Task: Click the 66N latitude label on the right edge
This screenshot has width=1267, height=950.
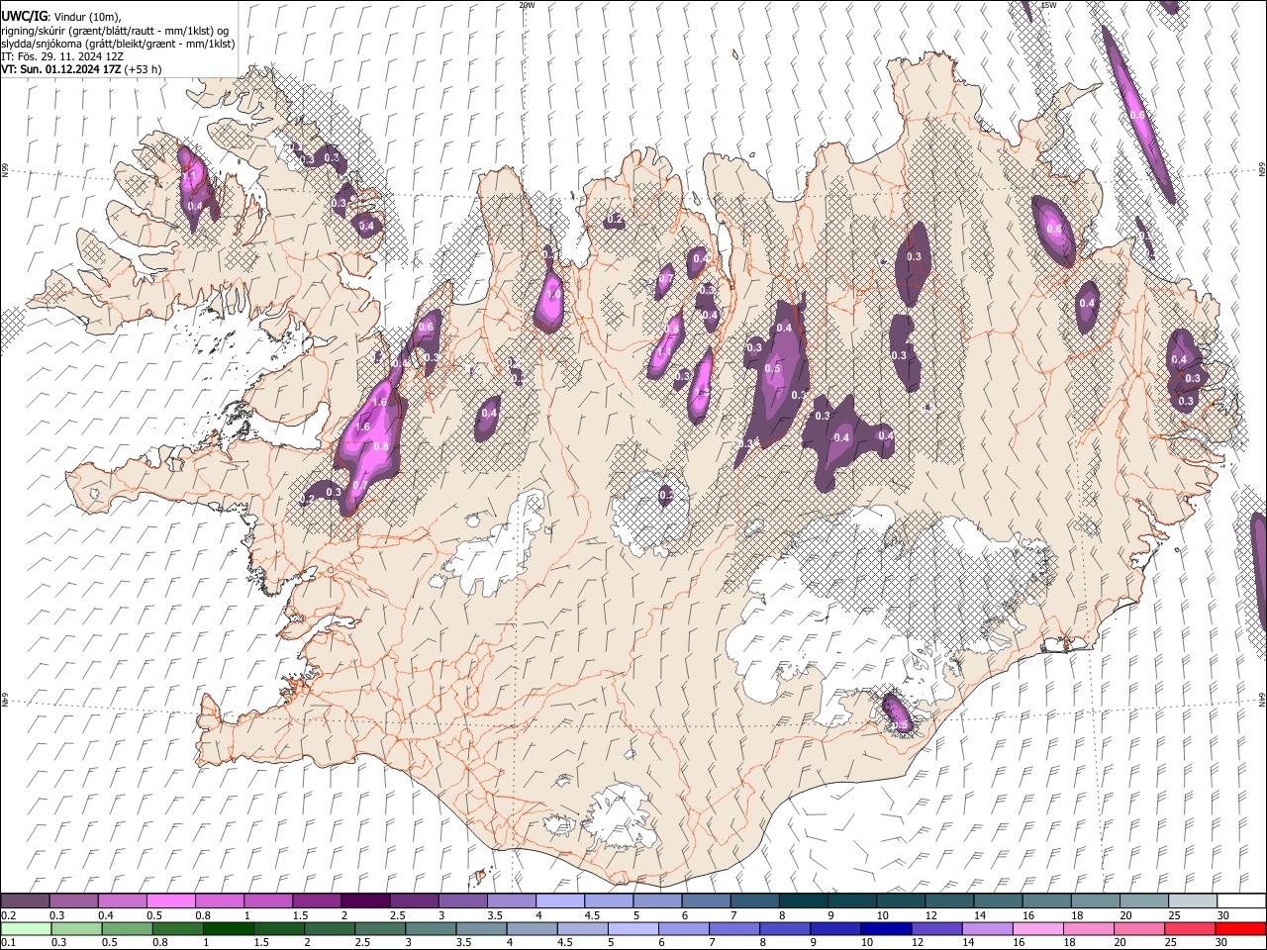Action: tap(1262, 169)
